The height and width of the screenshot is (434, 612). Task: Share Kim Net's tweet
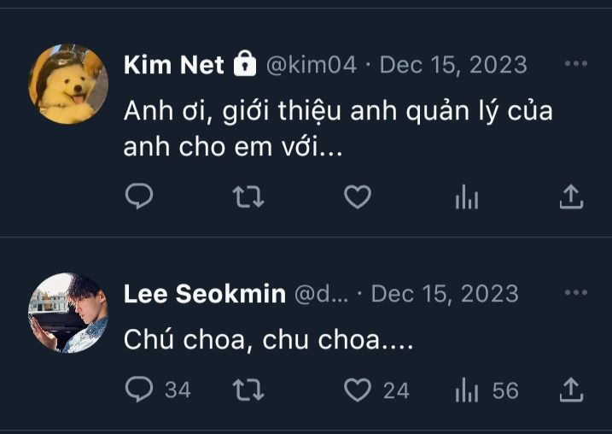pos(571,196)
